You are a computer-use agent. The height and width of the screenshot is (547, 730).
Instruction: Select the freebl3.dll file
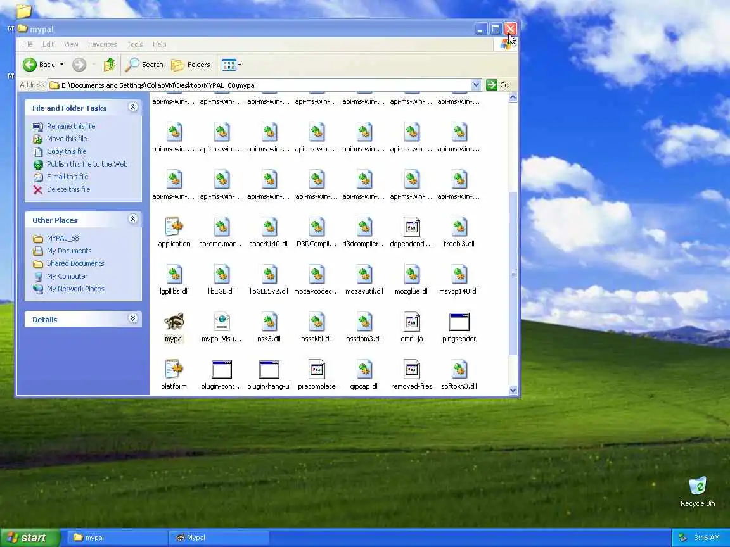459,227
